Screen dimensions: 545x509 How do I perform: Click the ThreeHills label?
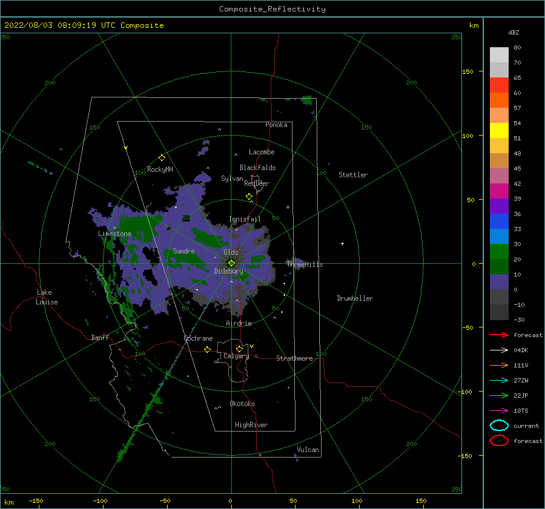tap(305, 264)
